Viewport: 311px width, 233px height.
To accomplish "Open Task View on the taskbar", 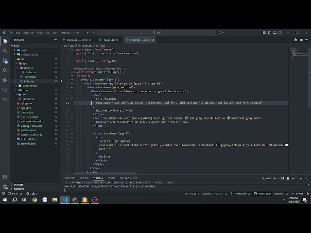I will pos(24,200).
